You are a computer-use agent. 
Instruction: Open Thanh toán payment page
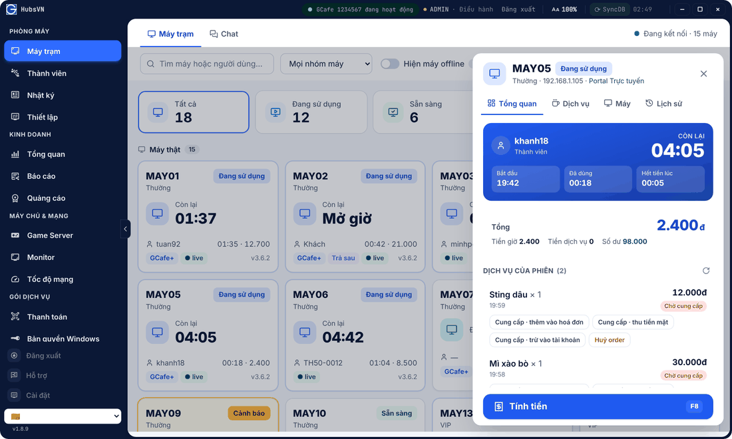(63, 317)
